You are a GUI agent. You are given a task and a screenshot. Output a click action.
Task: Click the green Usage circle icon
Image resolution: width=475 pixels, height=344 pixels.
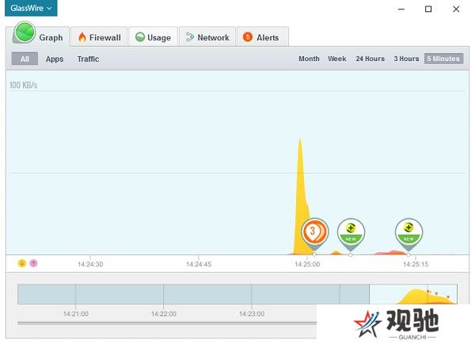click(140, 37)
